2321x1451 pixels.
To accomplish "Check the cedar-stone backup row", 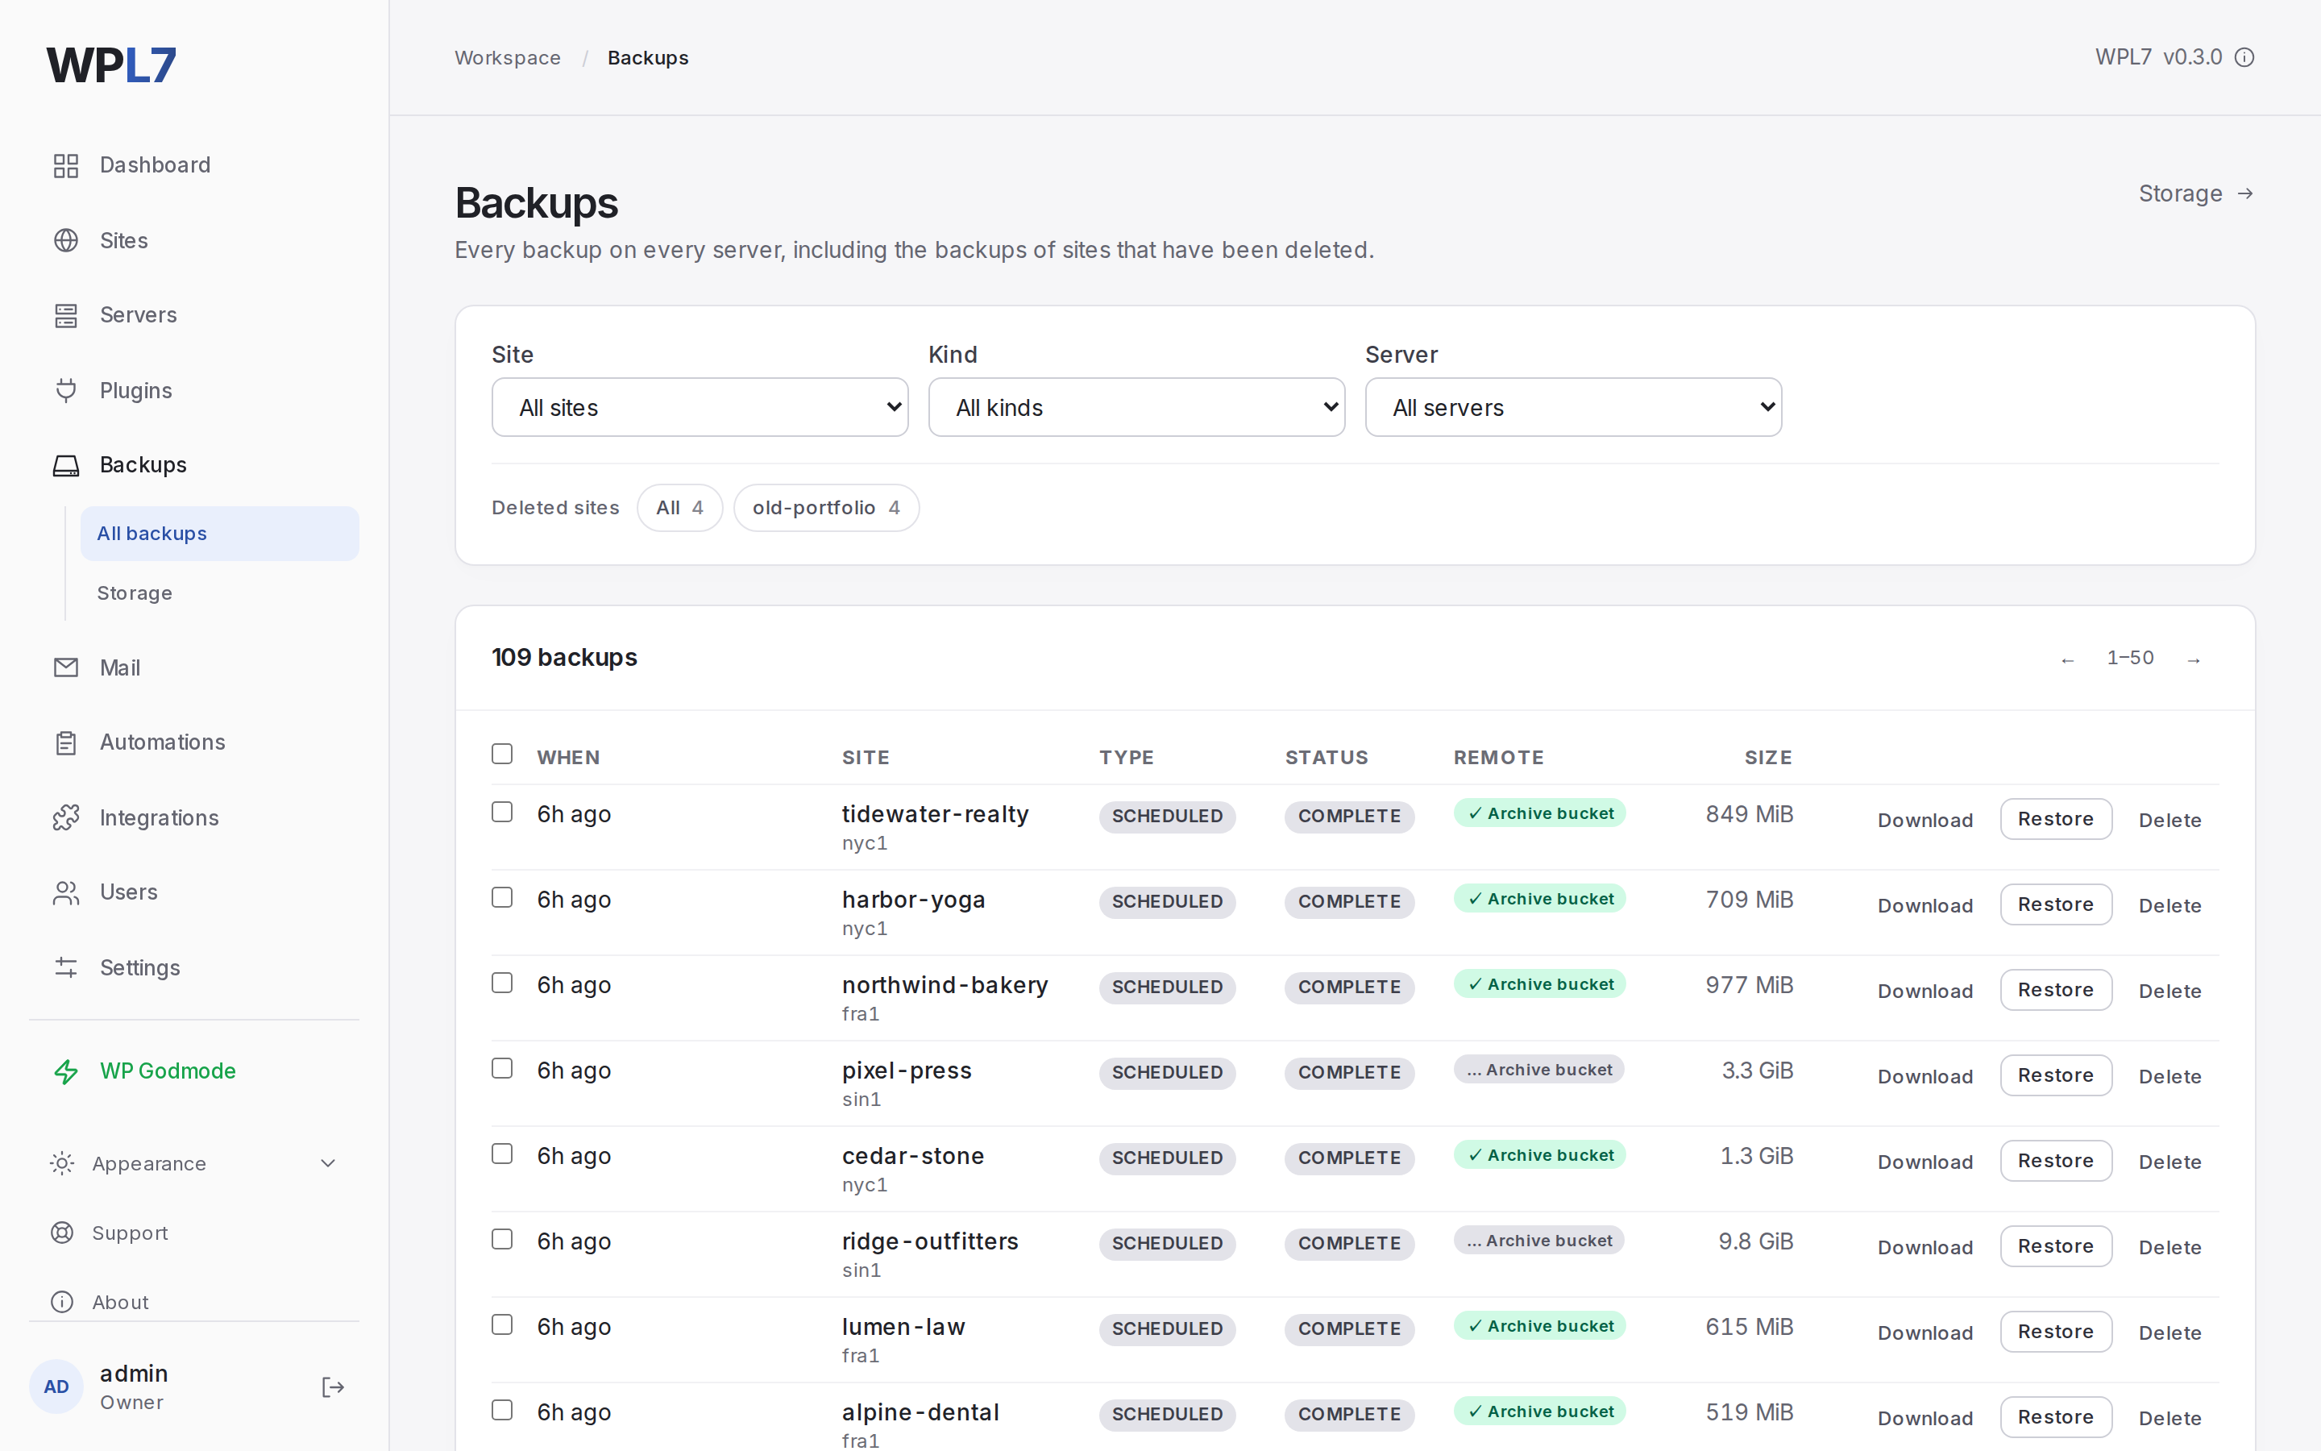I will (501, 1154).
